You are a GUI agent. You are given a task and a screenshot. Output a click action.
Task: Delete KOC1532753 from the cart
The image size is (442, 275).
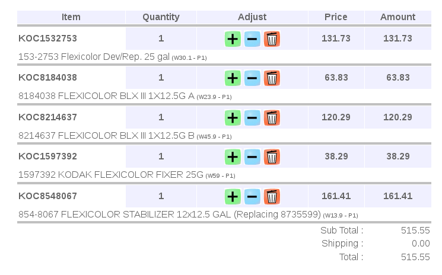pyautogui.click(x=272, y=39)
